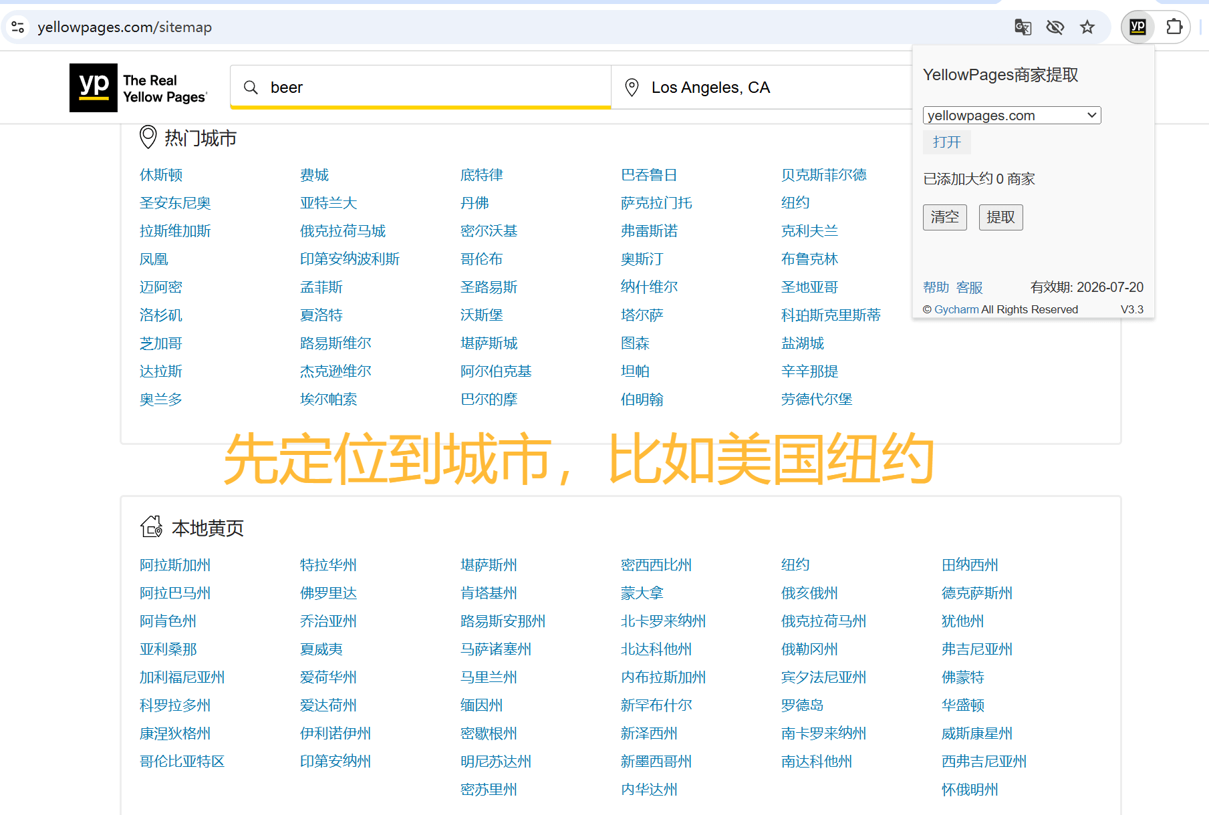This screenshot has height=815, width=1209.
Task: Open the 丹佛 city link
Action: [475, 203]
